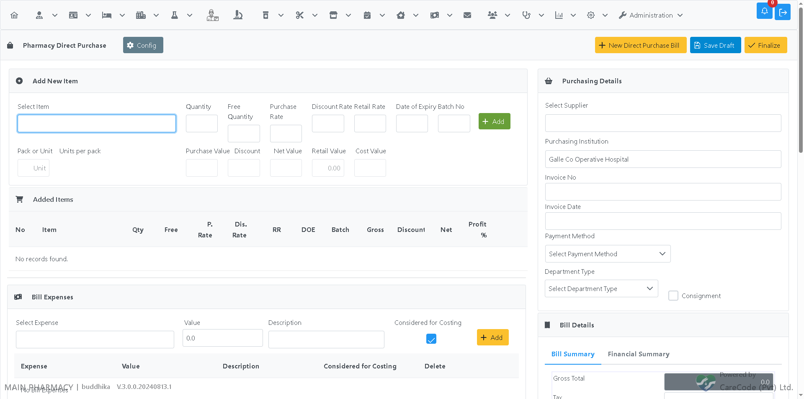Click the scissors icon in navbar
This screenshot has height=399, width=804.
coord(299,15)
